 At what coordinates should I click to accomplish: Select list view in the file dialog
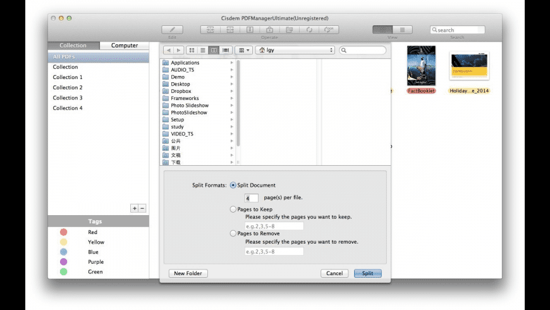point(203,50)
